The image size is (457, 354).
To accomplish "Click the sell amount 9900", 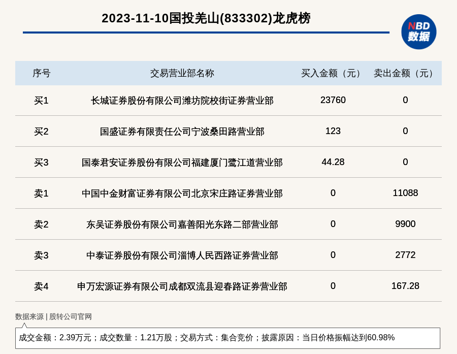I will (x=405, y=223).
